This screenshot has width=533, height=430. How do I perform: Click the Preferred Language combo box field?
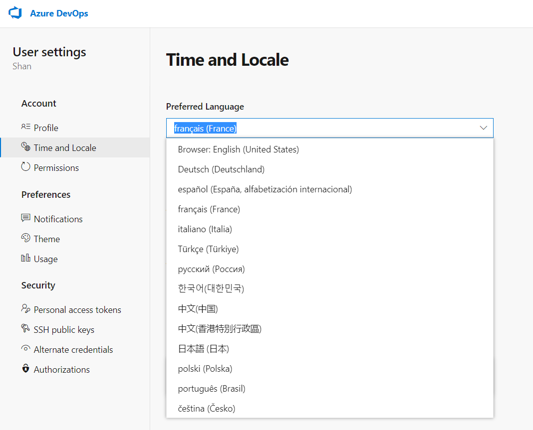(329, 128)
